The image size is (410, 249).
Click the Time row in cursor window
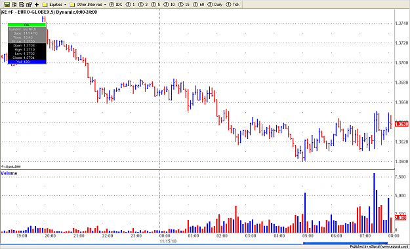coord(27,37)
